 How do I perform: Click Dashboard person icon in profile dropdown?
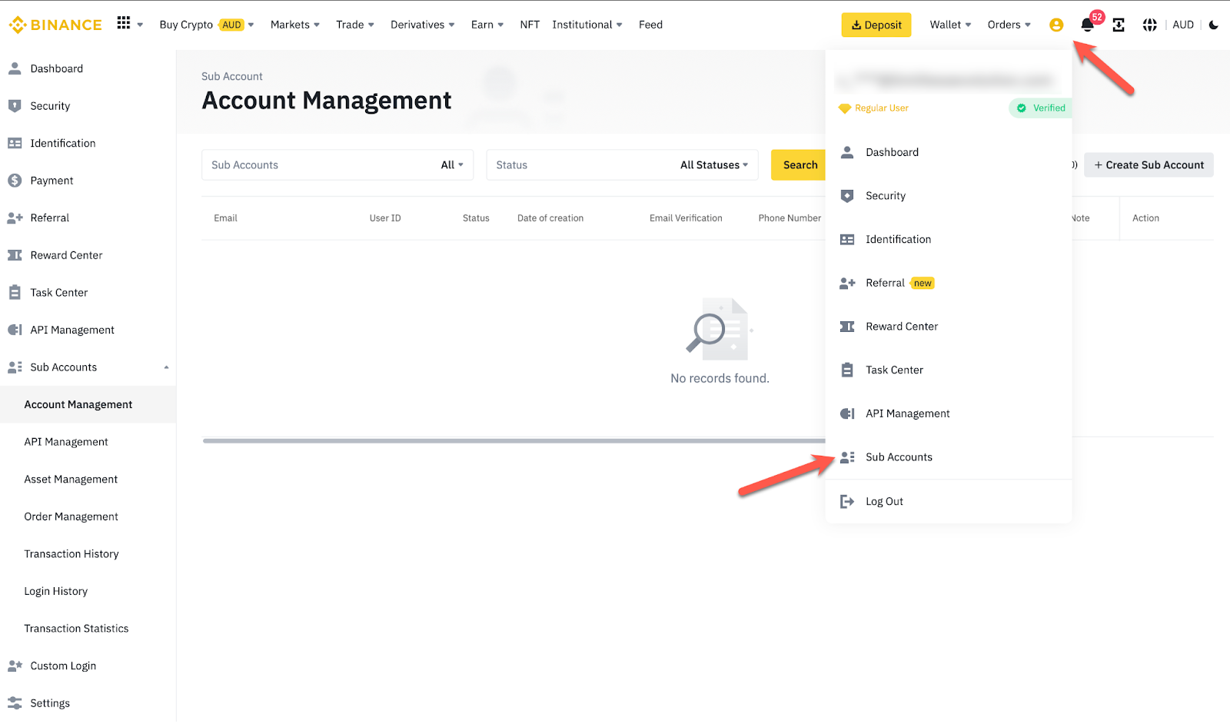tap(847, 152)
